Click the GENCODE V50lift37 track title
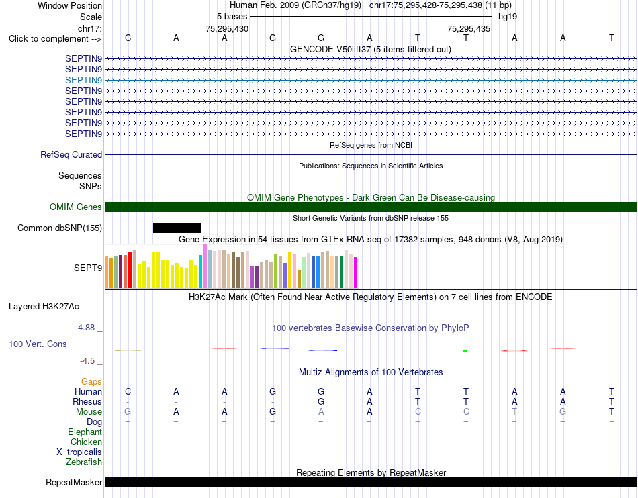This screenshot has height=498, width=638. [x=371, y=49]
